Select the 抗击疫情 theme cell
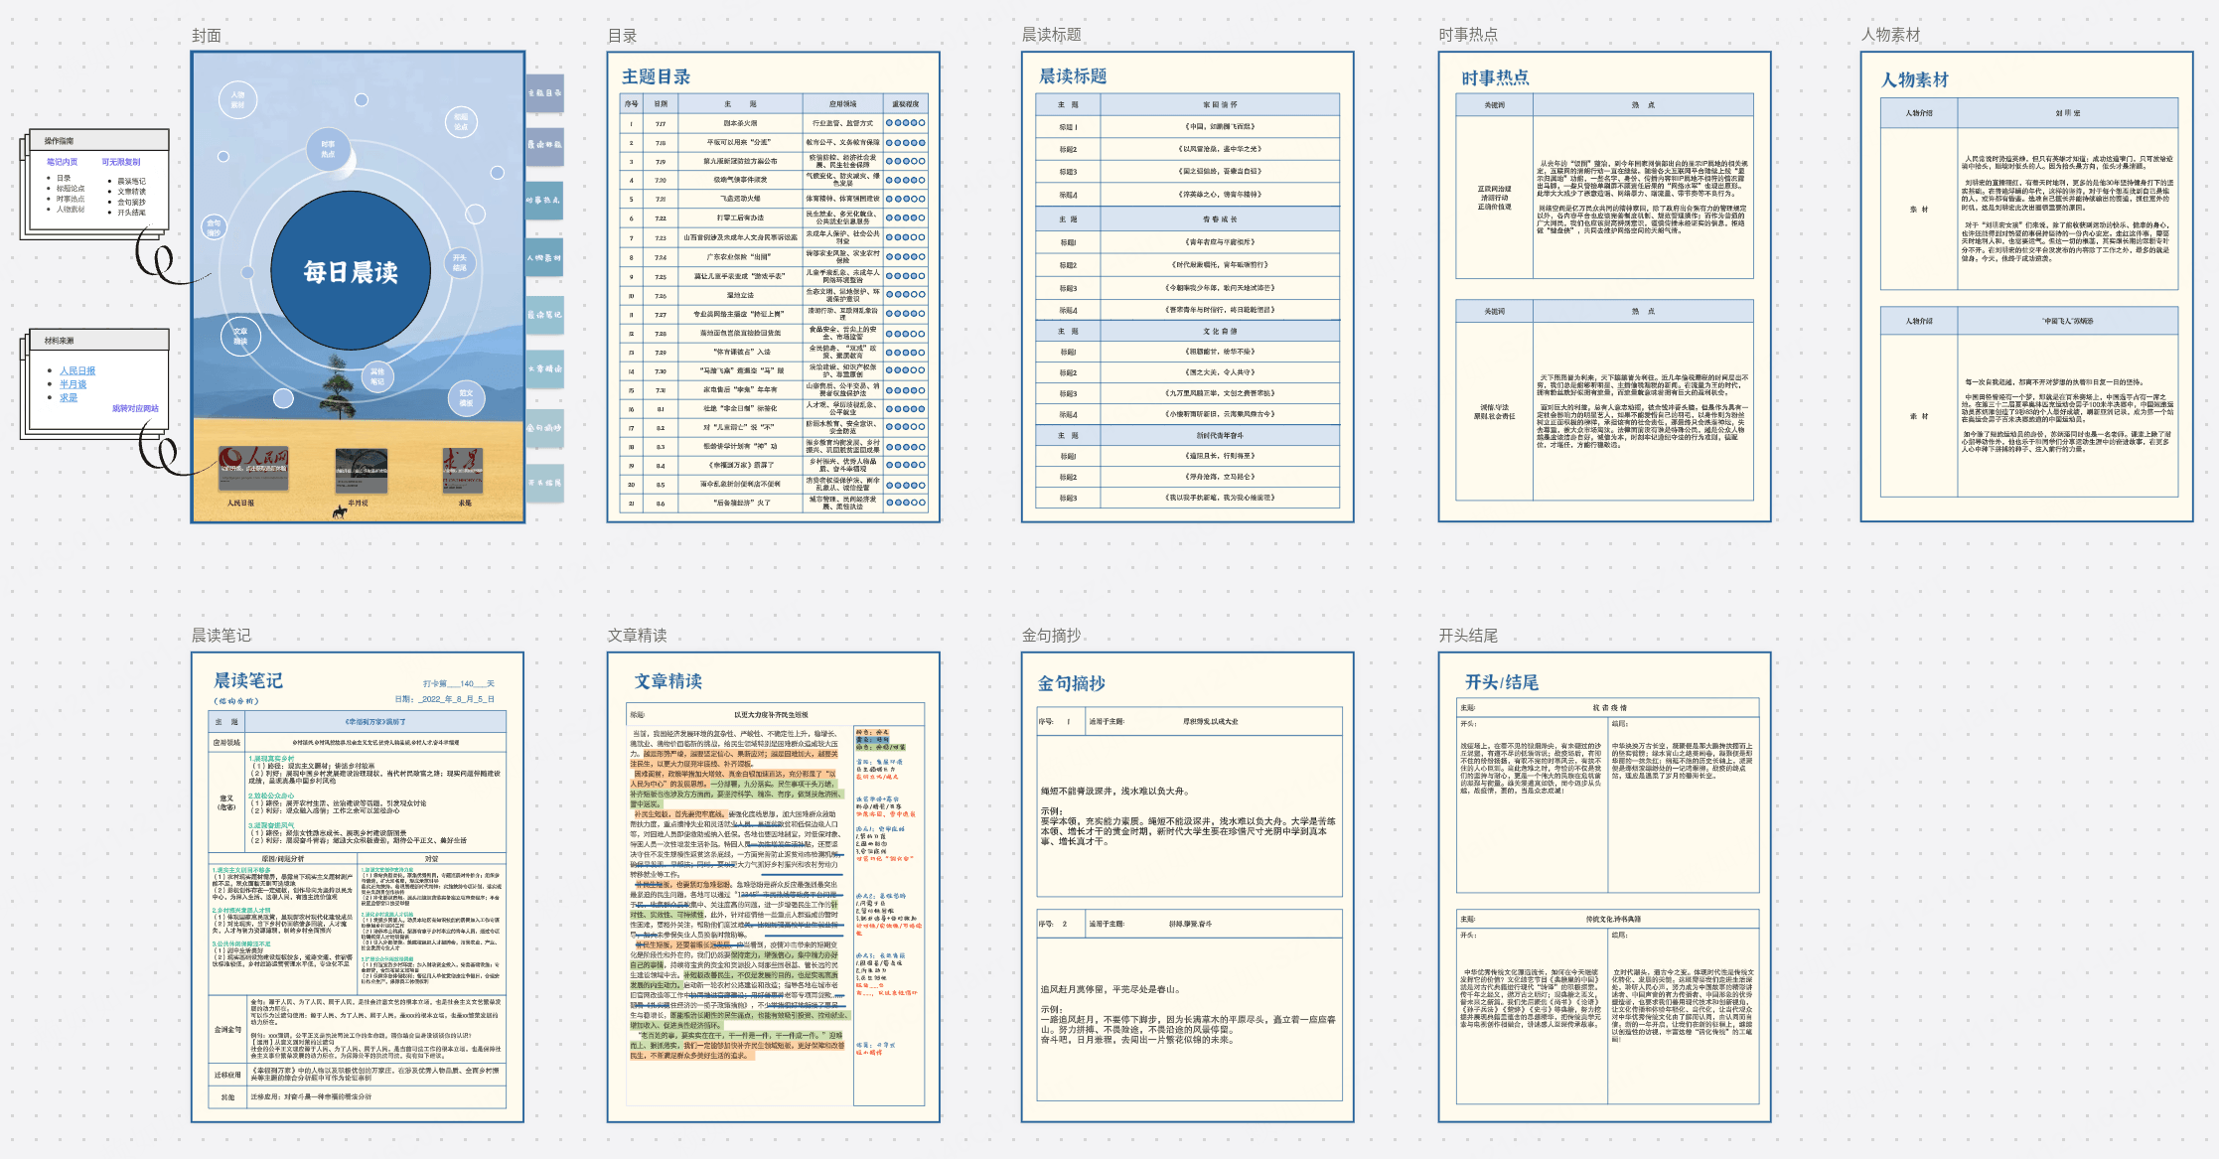The height and width of the screenshot is (1159, 2219). 1609,708
